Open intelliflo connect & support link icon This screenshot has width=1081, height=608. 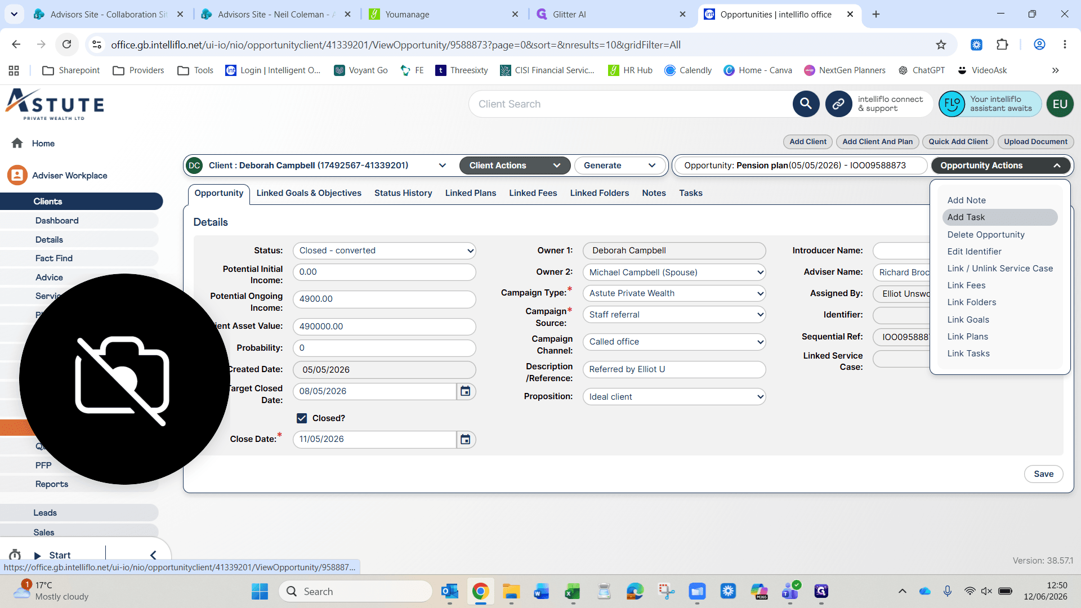click(838, 104)
